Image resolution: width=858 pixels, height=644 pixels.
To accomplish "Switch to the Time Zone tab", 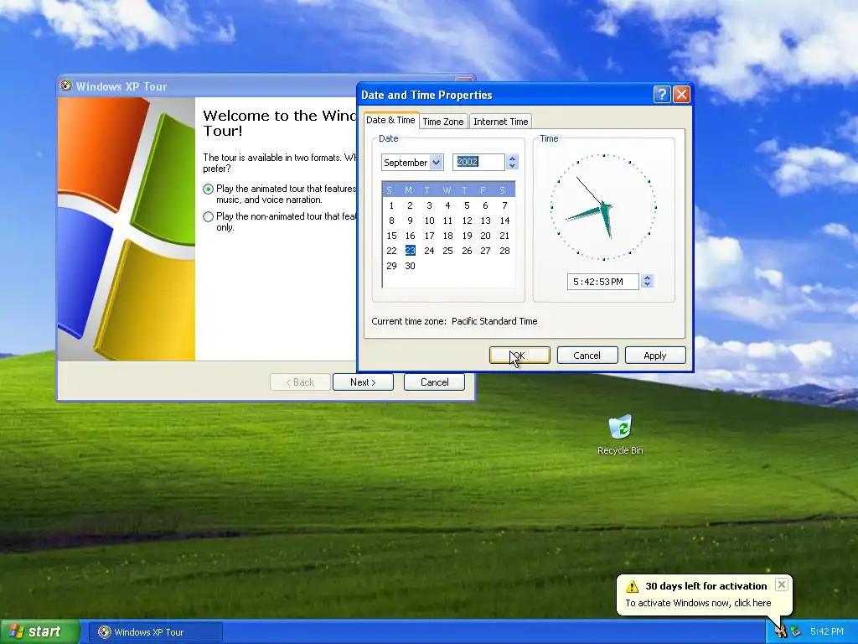I will click(x=442, y=122).
